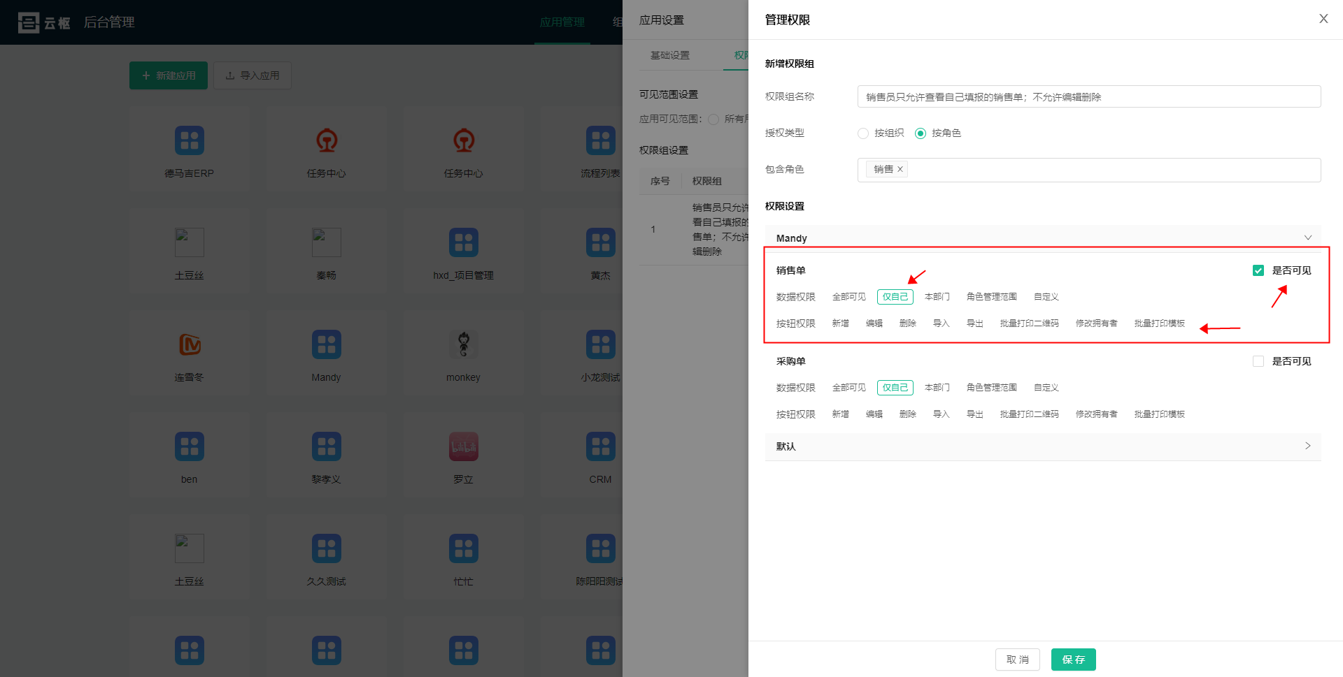Toggle 全部可见 data permission for 销售单
1343x677 pixels.
coord(849,297)
